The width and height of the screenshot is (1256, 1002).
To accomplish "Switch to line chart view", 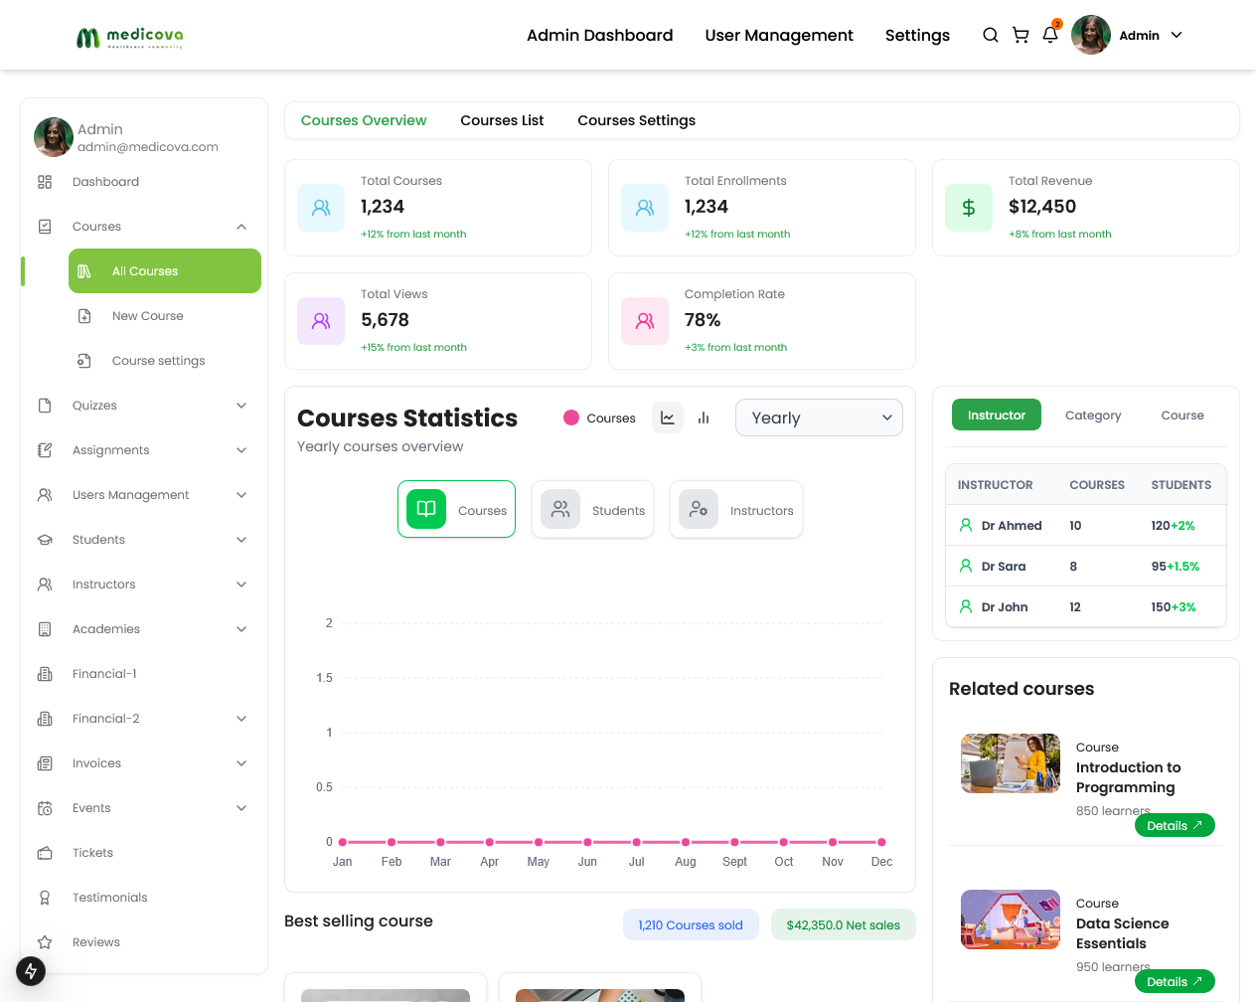I will click(668, 418).
